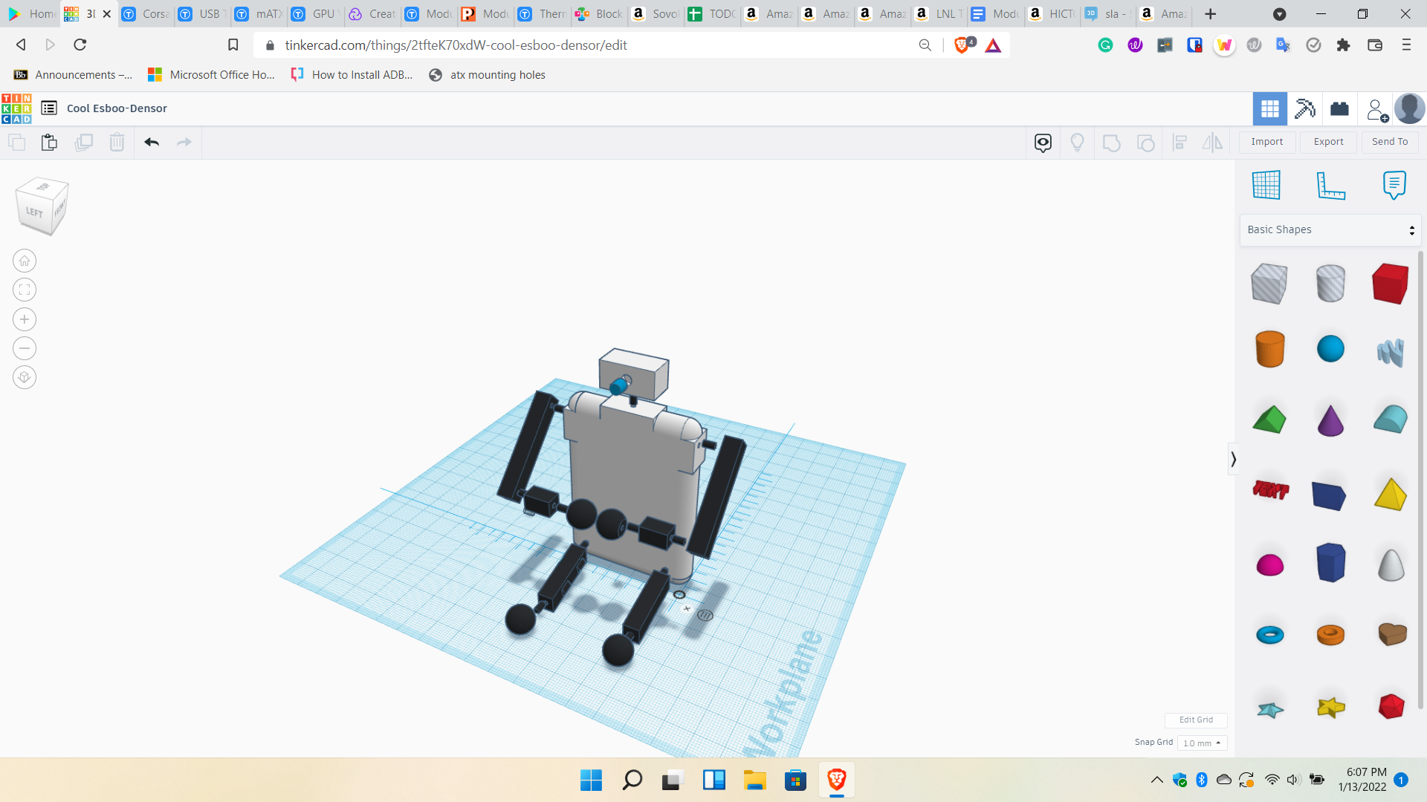Image resolution: width=1427 pixels, height=802 pixels.
Task: Click the Home view icon
Action: tap(25, 261)
